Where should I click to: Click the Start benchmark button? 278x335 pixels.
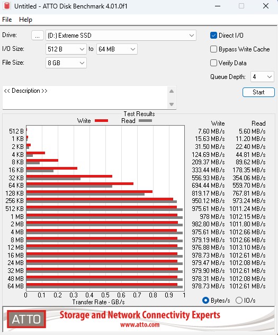point(258,92)
